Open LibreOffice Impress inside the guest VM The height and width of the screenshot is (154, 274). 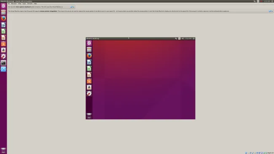89,75
